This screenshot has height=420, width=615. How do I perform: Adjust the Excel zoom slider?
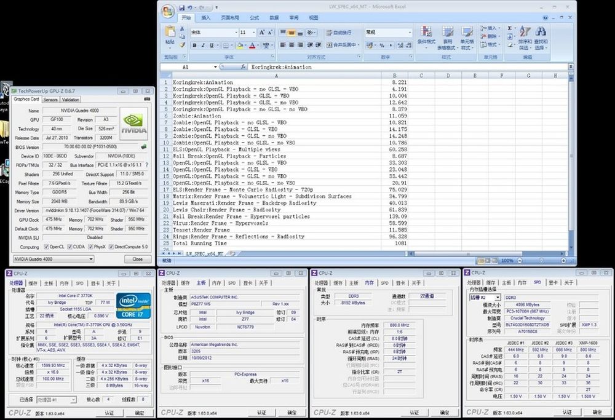pos(542,261)
